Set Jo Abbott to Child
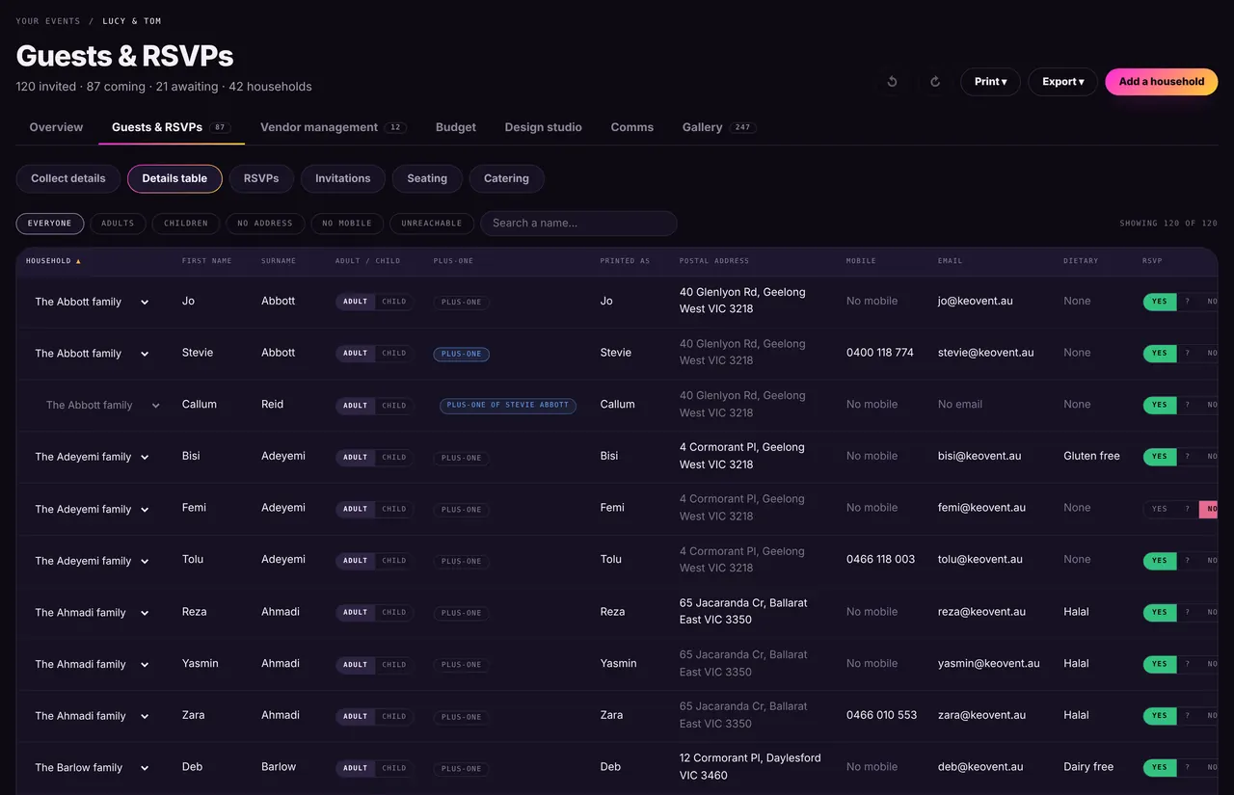 394,302
